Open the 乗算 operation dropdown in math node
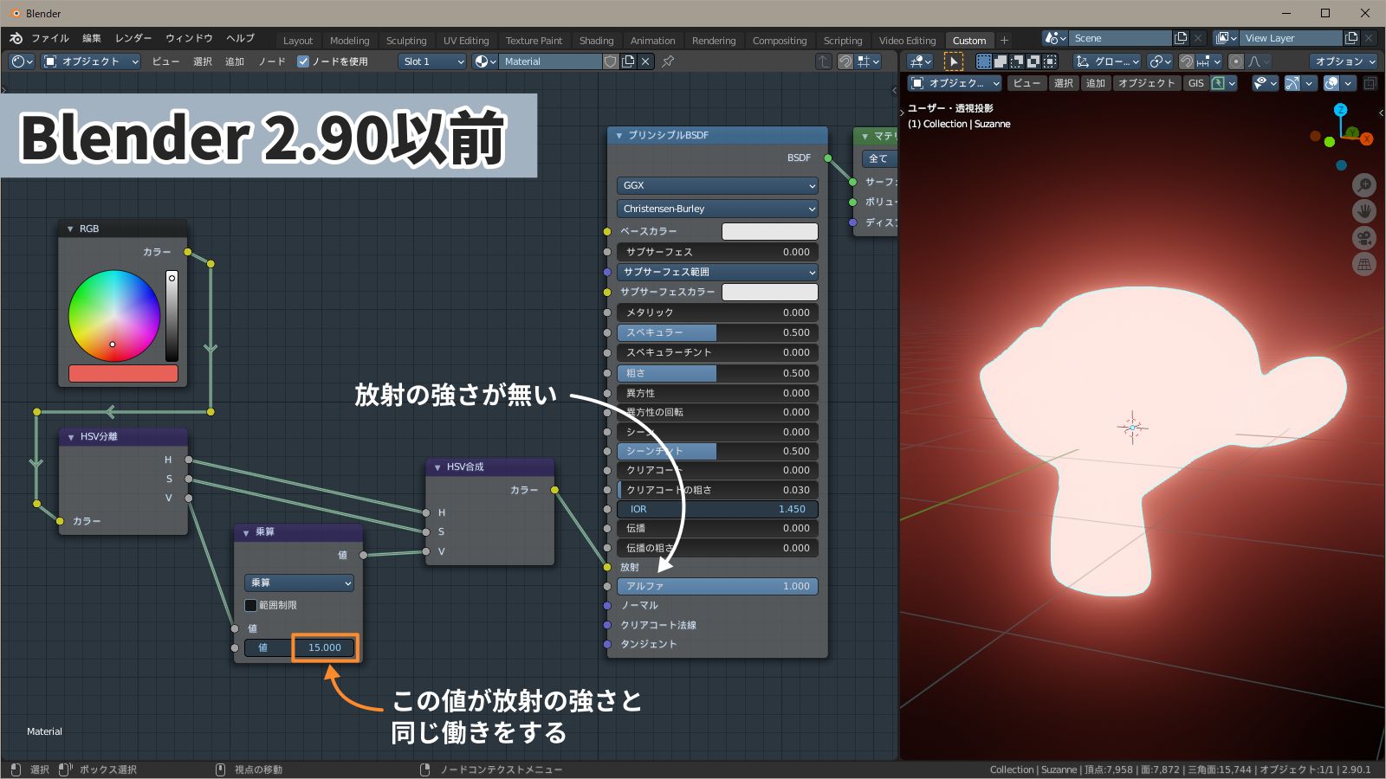This screenshot has height=779, width=1386. click(299, 583)
